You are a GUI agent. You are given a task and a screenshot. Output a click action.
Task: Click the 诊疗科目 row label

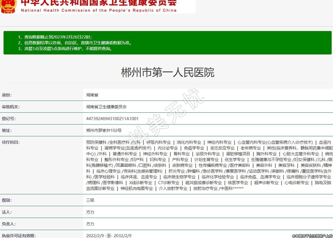[11, 142]
